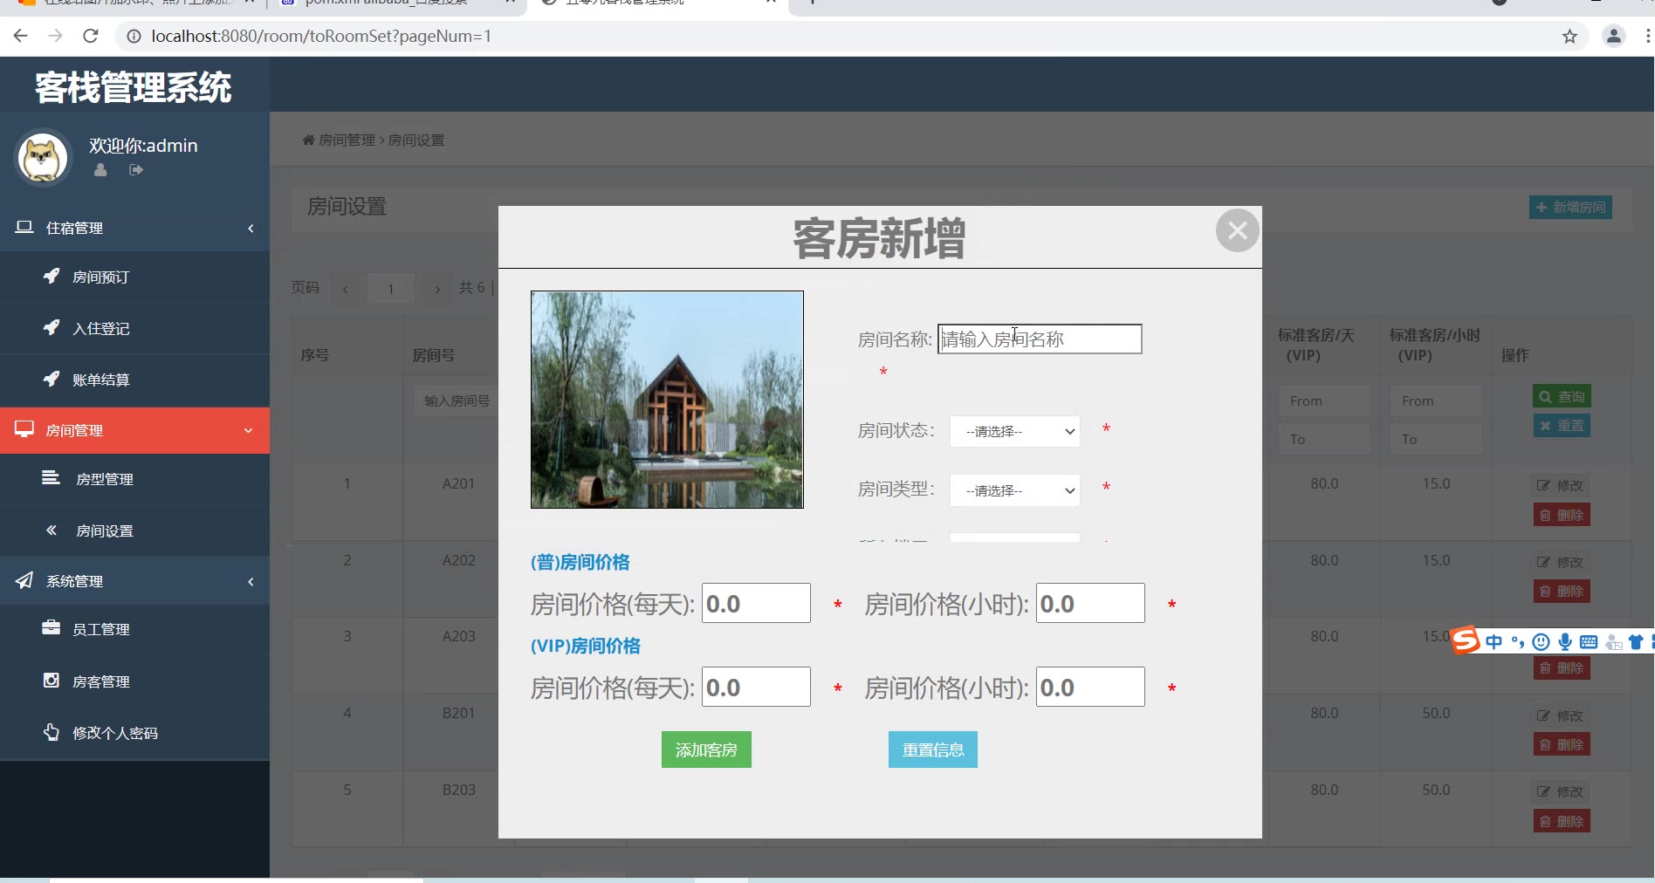Click the page number input box
The image size is (1655, 883).
coord(391,288)
